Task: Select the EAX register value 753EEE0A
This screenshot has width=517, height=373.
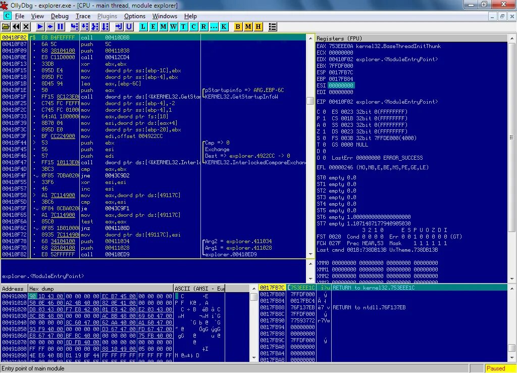Action: pyautogui.click(x=341, y=46)
